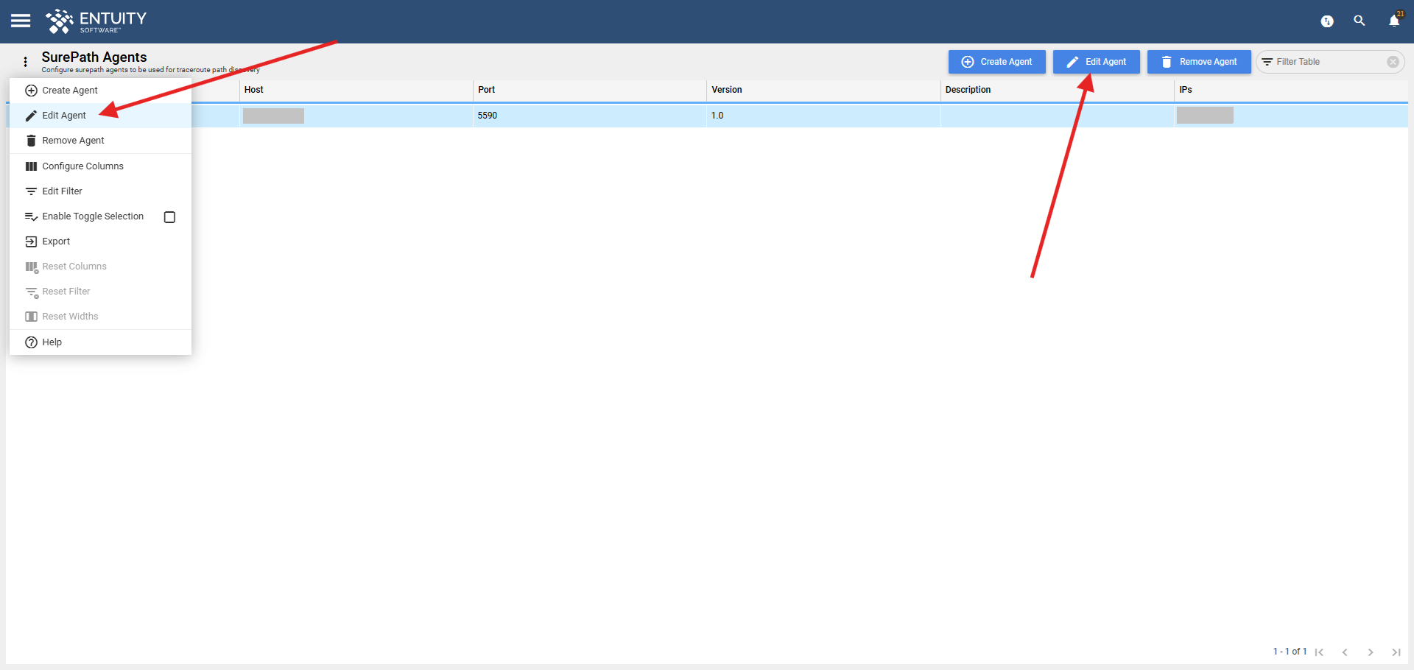
Task: Click the SurePath Agents page title
Action: pos(94,57)
